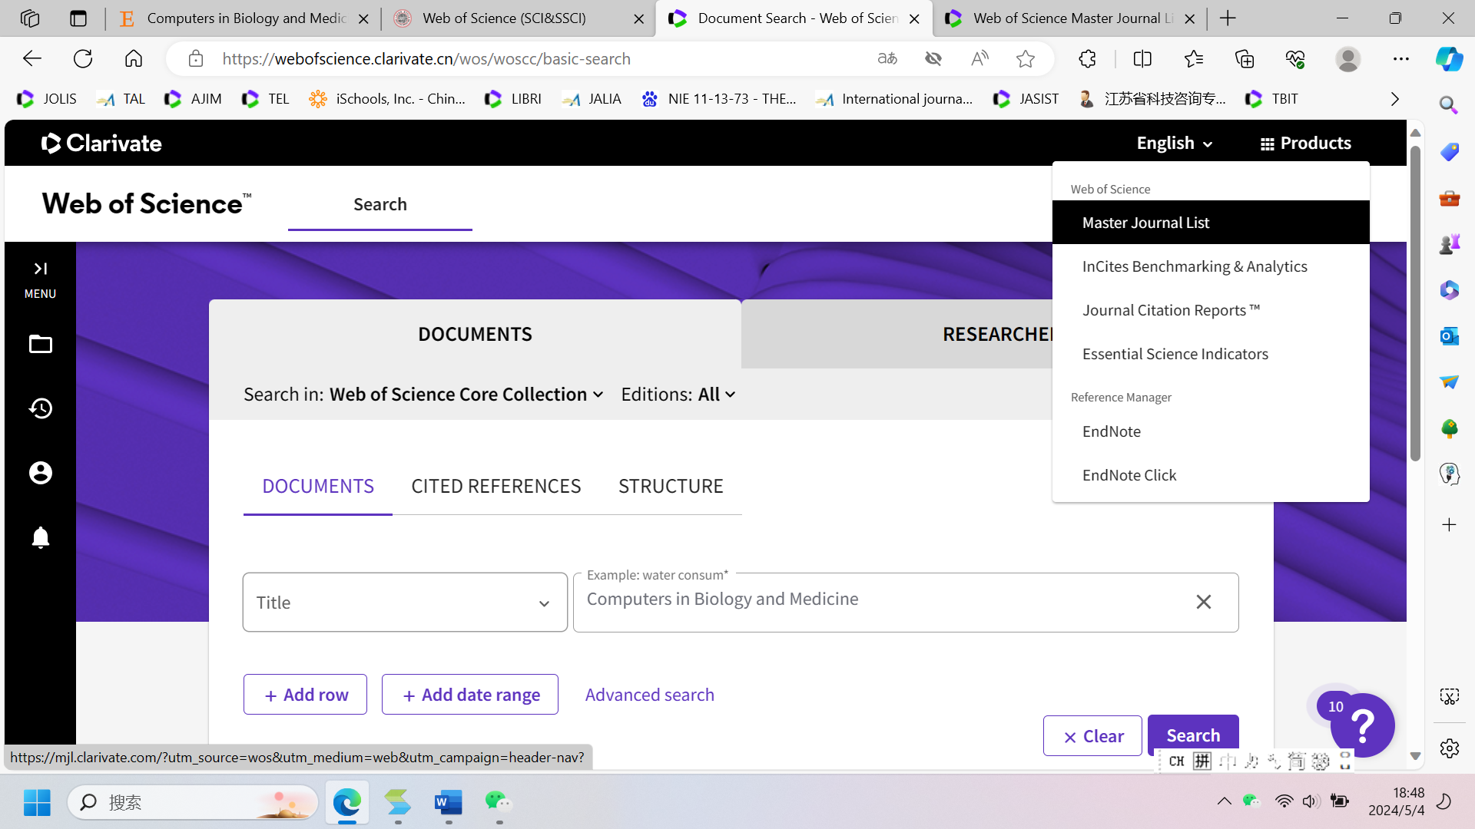Open the profile icon in left sidebar
Image resolution: width=1475 pixels, height=829 pixels.
(x=40, y=473)
